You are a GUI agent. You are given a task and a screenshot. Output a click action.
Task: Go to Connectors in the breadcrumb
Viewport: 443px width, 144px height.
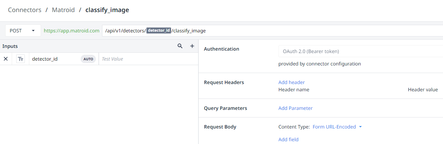[24, 10]
